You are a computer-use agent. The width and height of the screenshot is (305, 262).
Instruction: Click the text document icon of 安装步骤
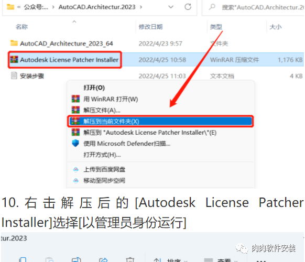(14, 75)
